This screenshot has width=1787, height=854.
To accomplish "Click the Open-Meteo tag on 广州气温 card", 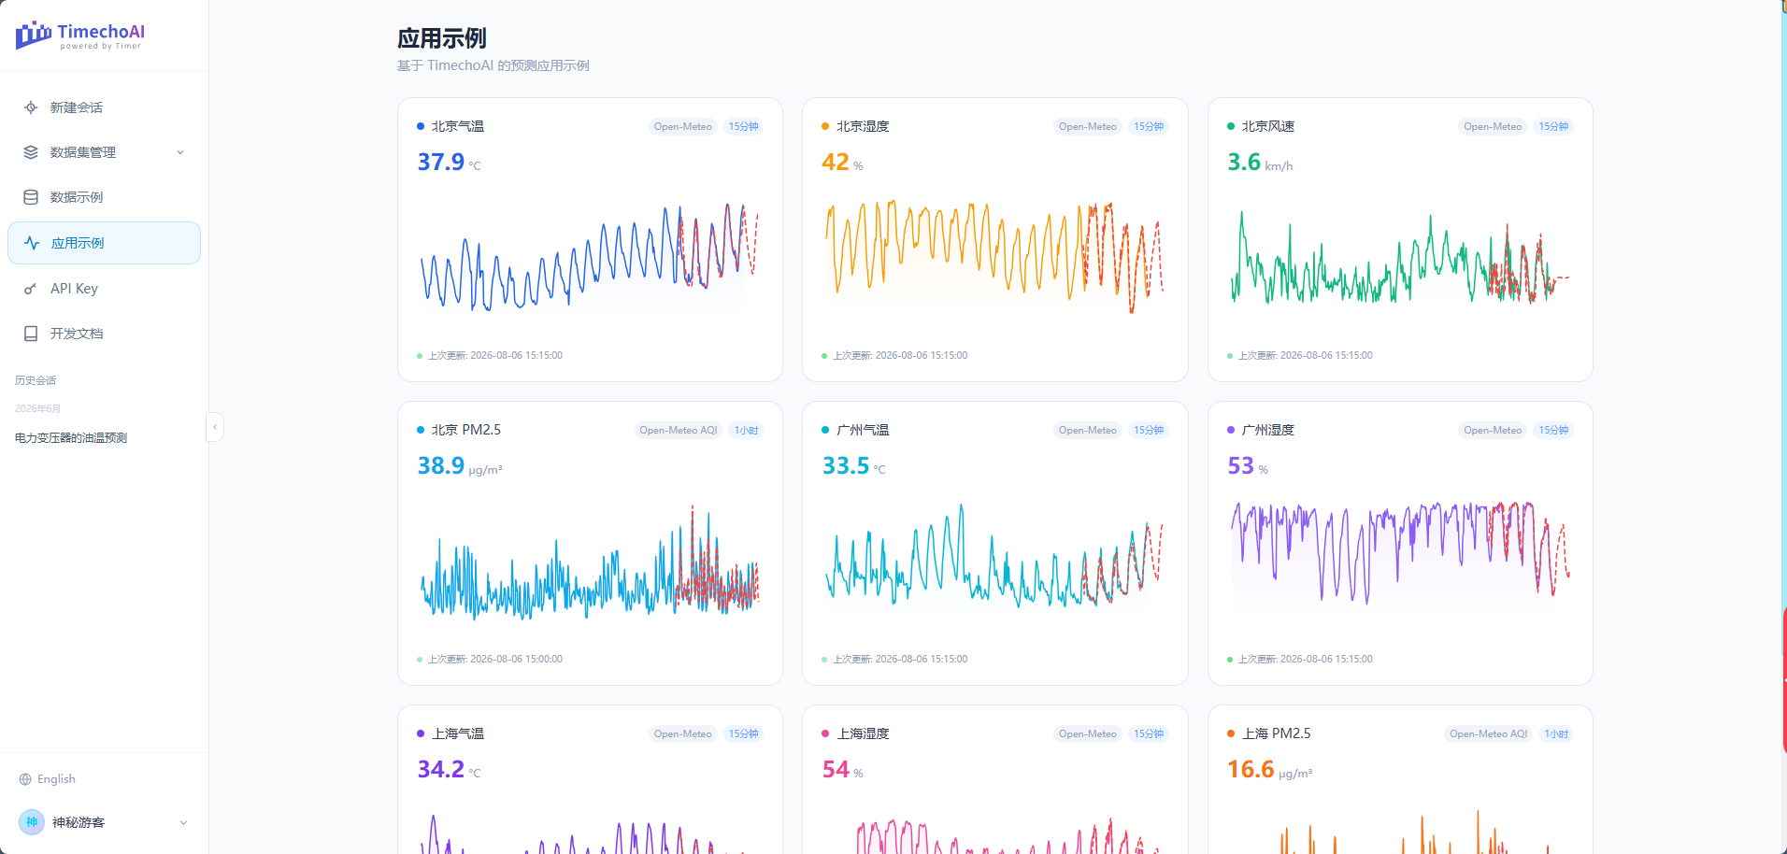I will coord(1088,431).
